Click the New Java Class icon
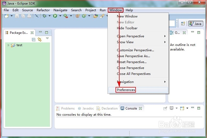The height and width of the screenshot is (138, 207). point(84,16)
